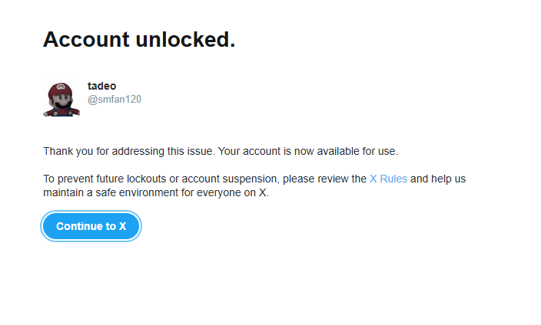Click the word Account in the heading
This screenshot has height=325, width=541.
click(x=86, y=39)
